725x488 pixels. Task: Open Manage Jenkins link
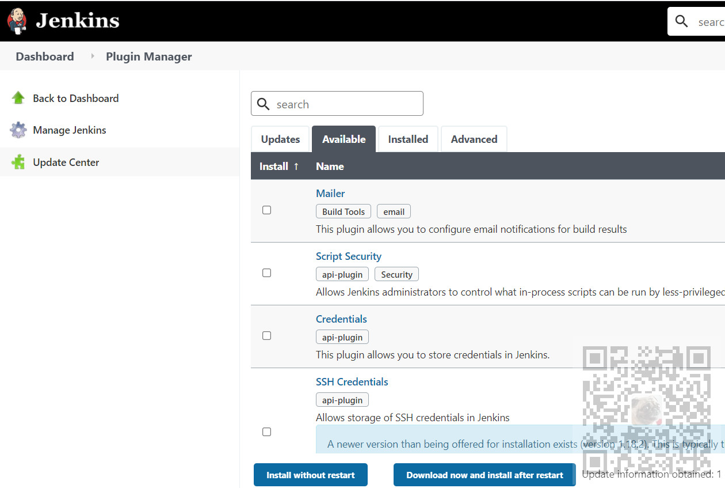(x=70, y=130)
